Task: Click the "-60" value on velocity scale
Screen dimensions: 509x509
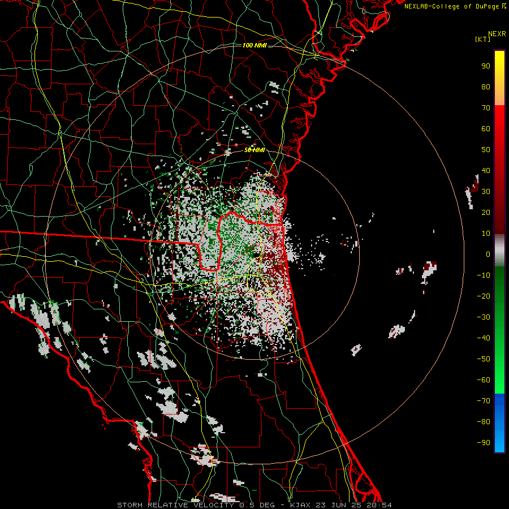Action: [x=484, y=380]
